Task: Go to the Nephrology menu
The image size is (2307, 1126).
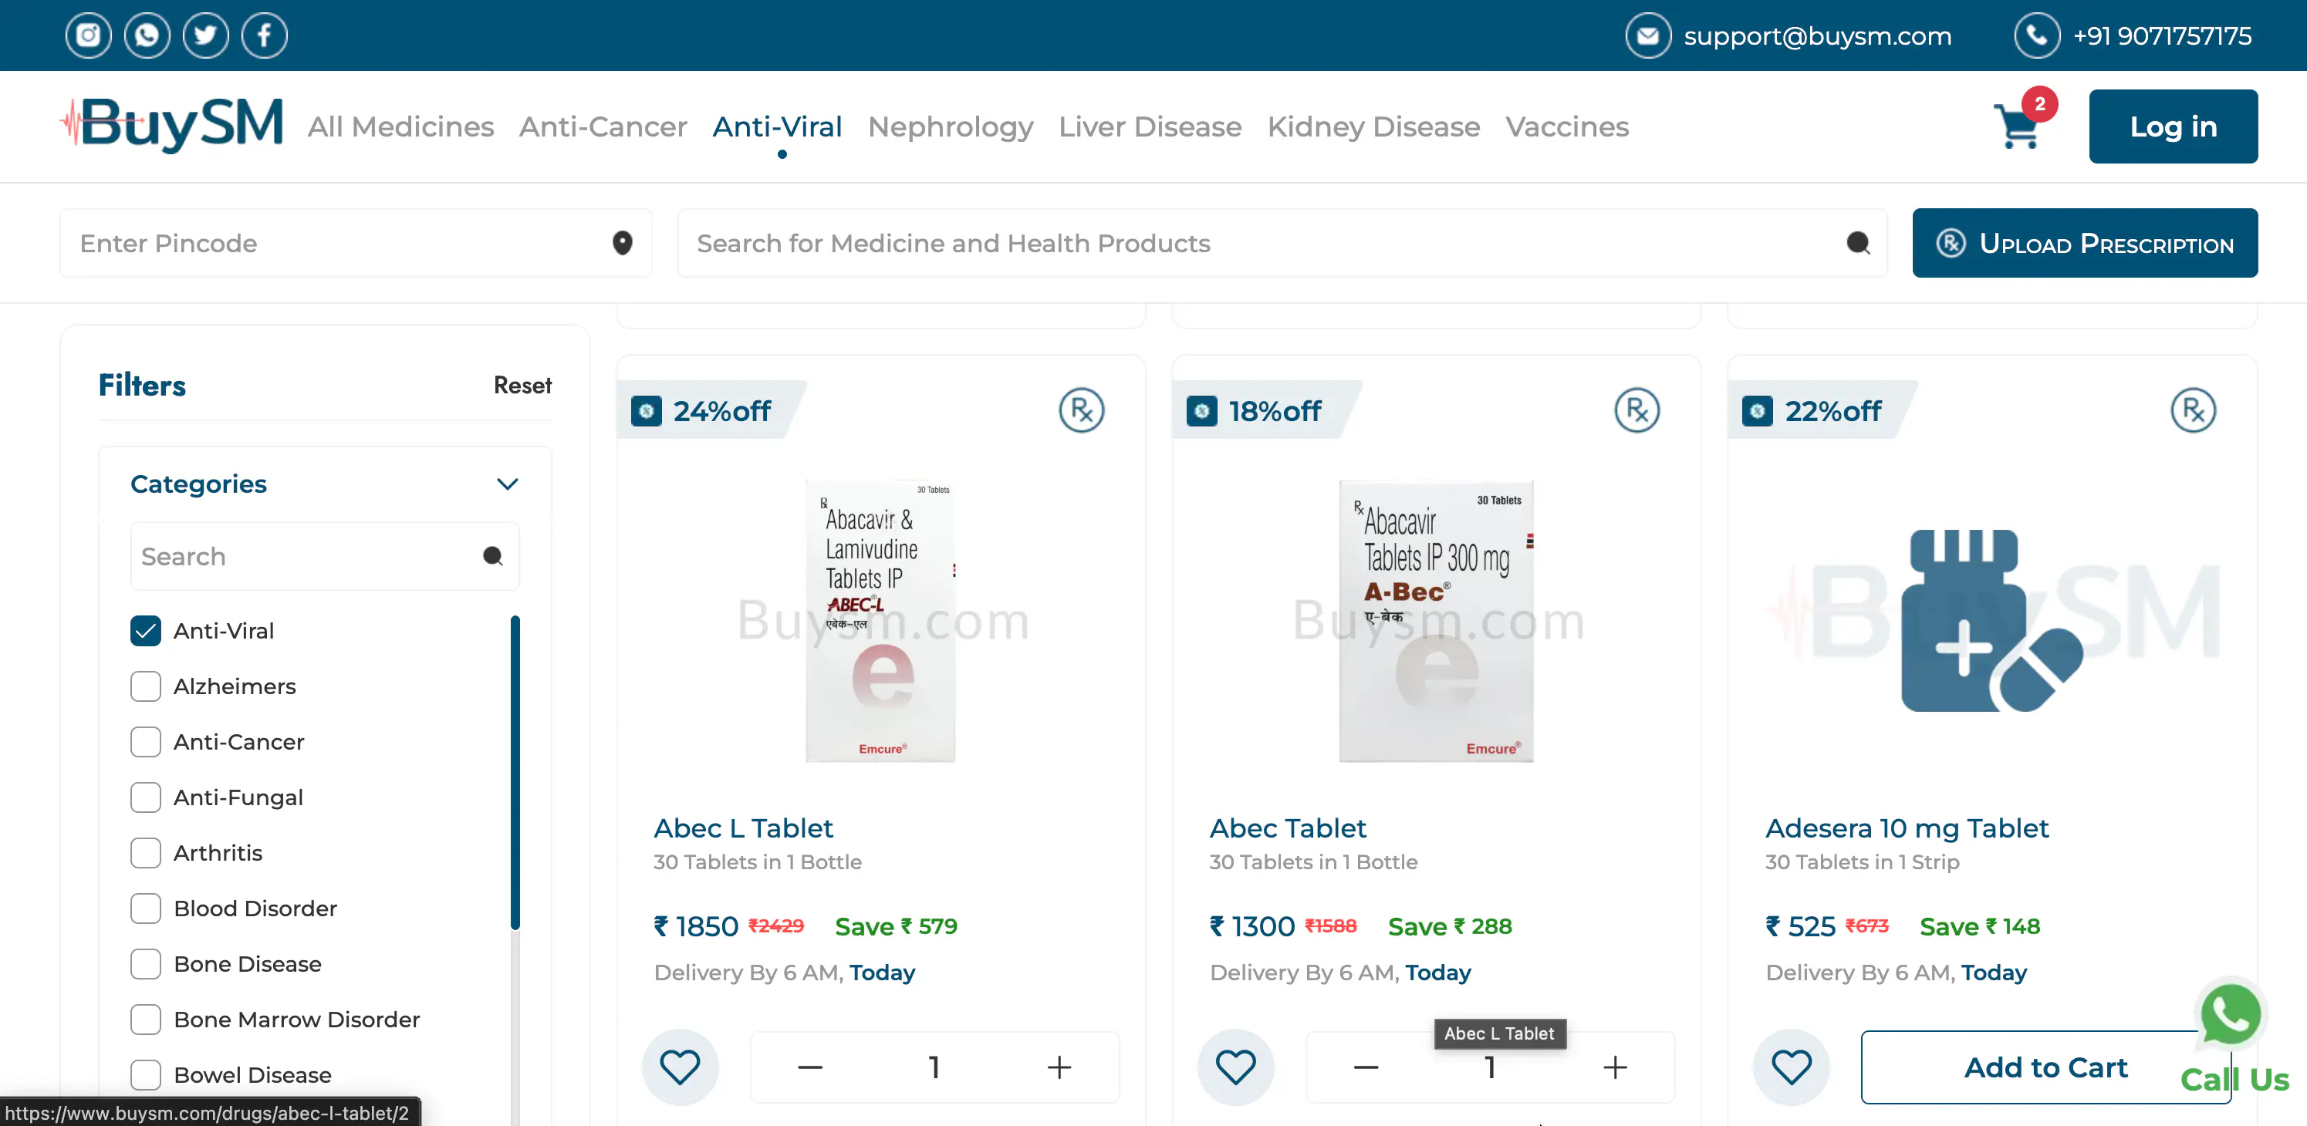Action: pos(949,126)
